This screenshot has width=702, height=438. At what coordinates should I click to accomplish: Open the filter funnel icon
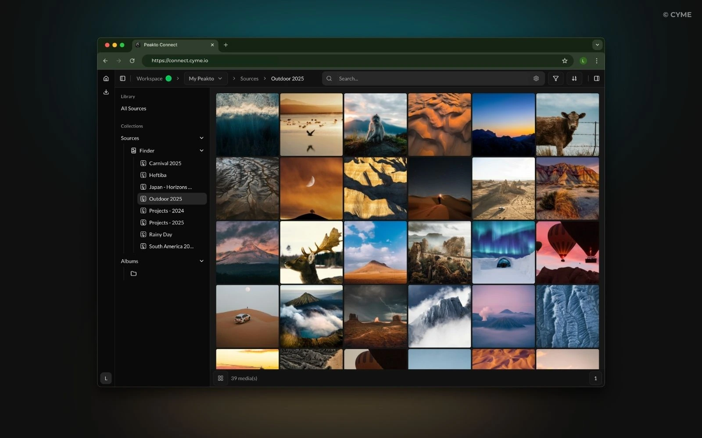tap(555, 78)
